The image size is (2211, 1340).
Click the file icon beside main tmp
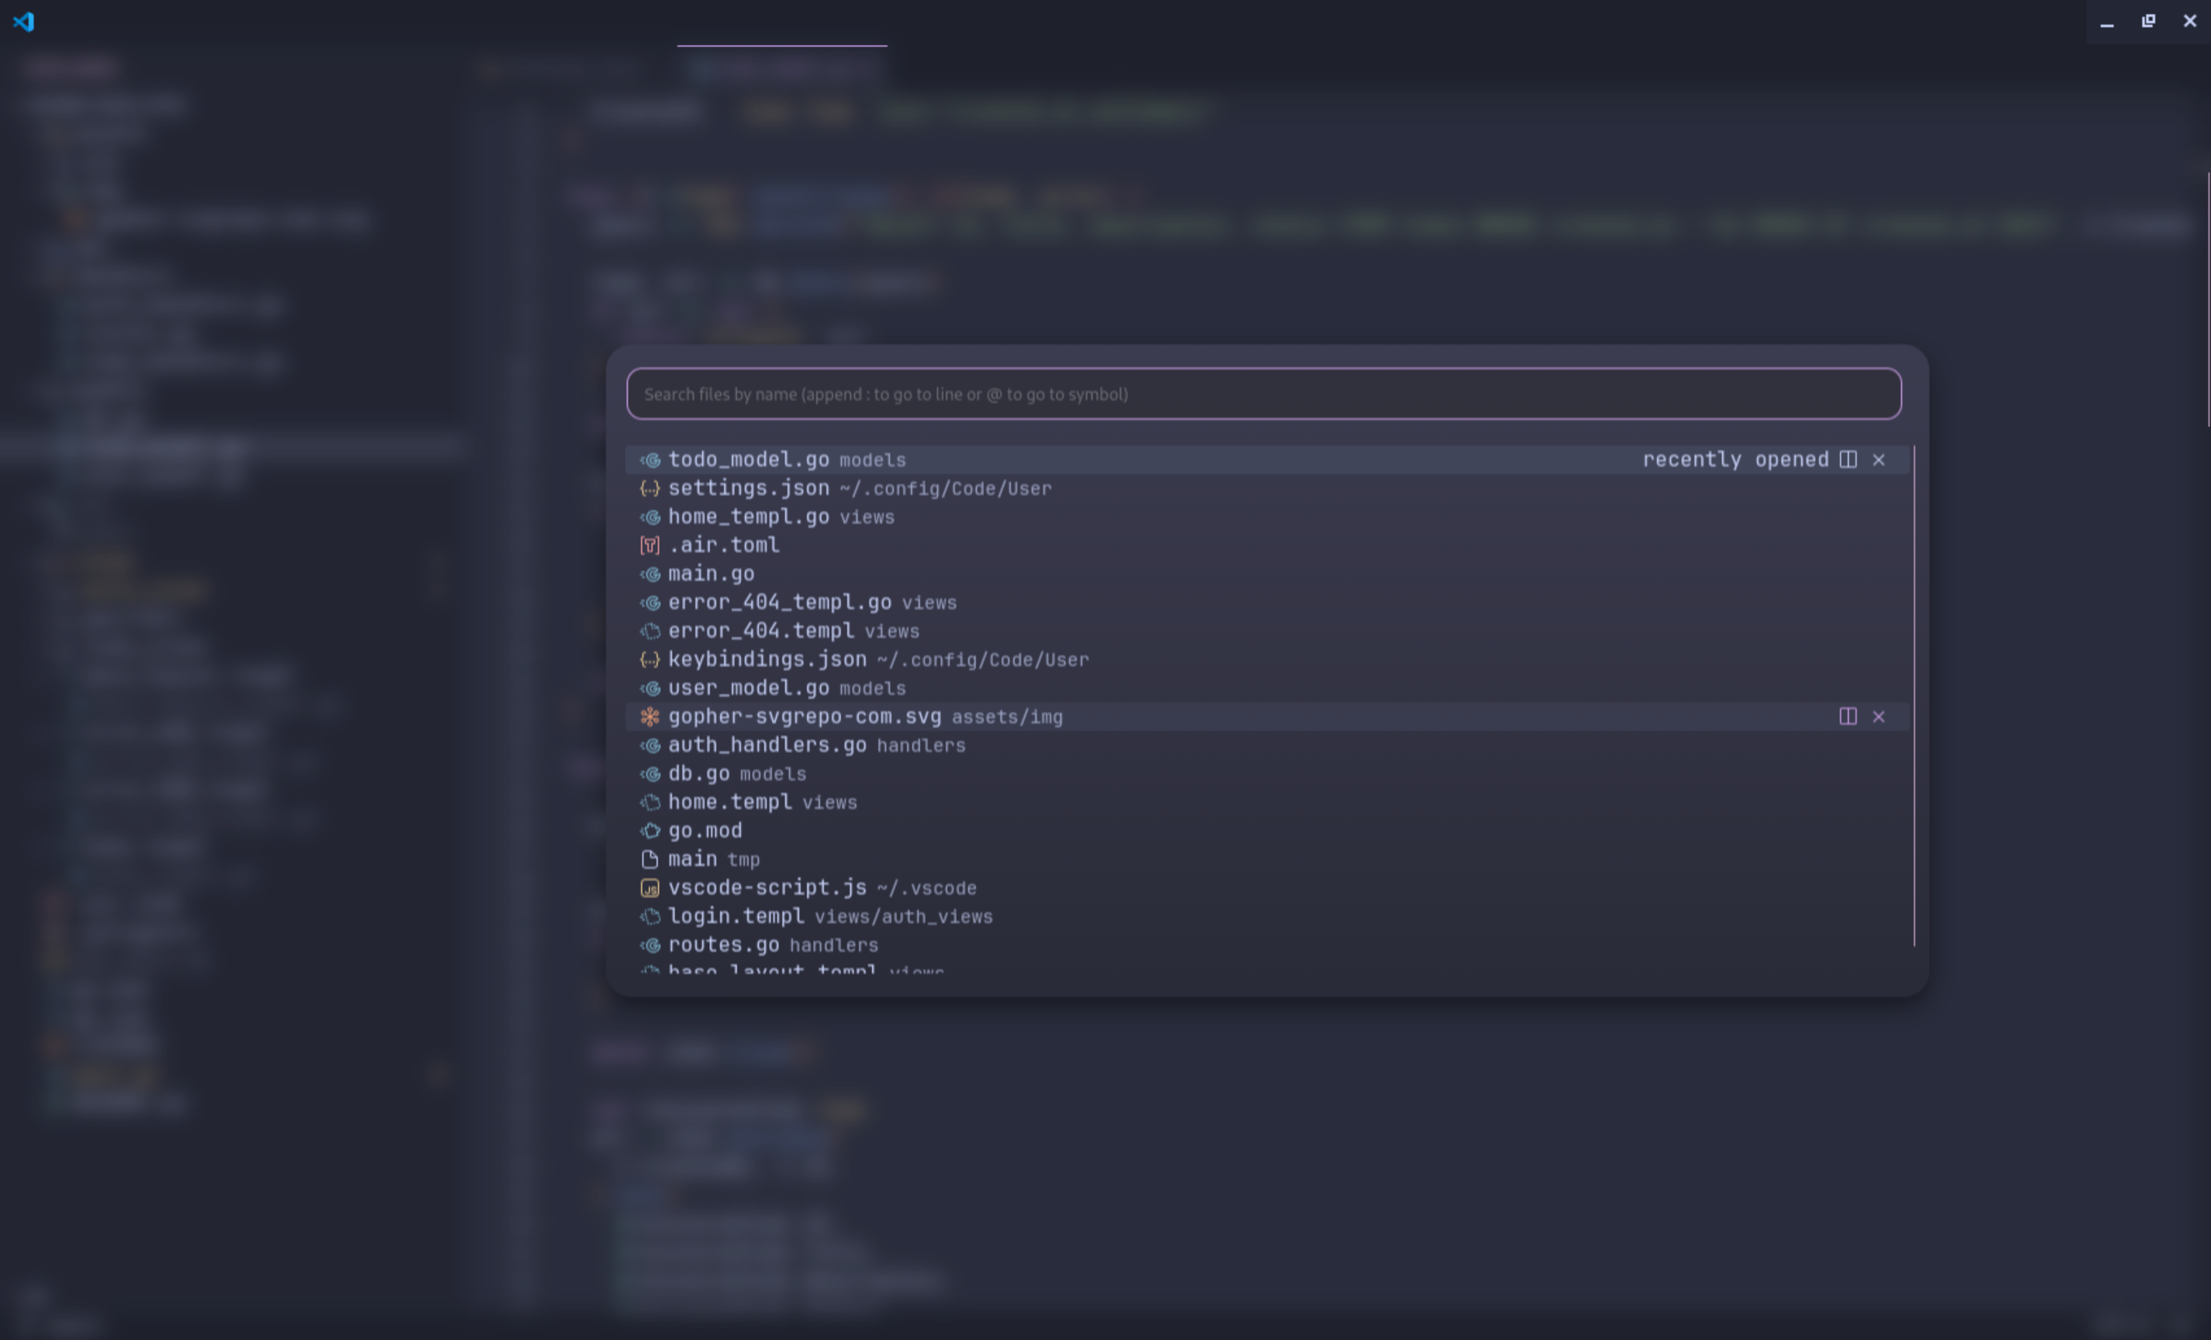pyautogui.click(x=651, y=859)
